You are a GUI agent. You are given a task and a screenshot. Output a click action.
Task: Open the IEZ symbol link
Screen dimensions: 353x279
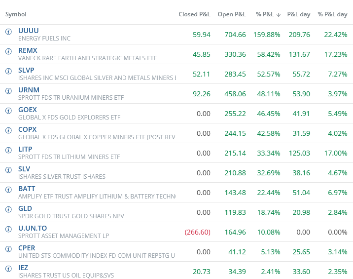23,268
